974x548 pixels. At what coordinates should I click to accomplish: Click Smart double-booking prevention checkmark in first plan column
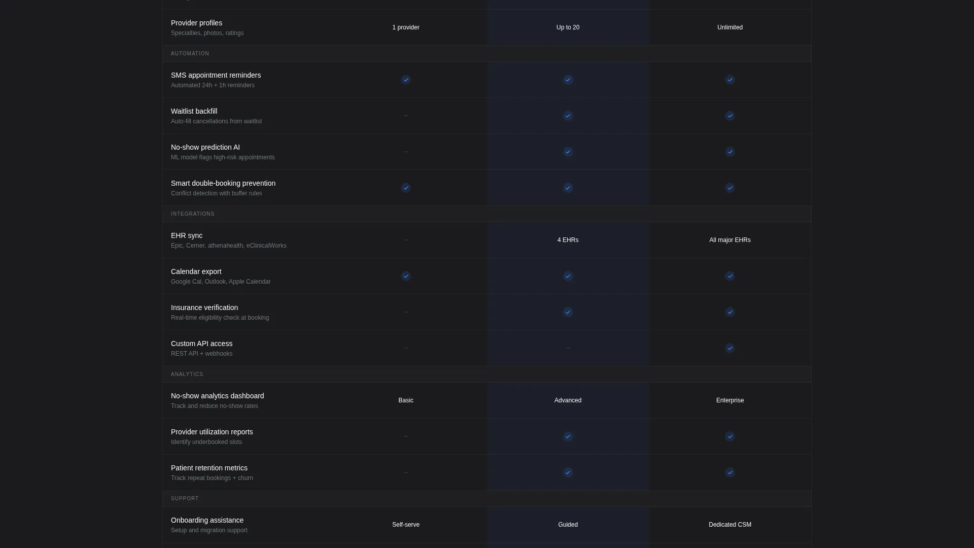(406, 188)
